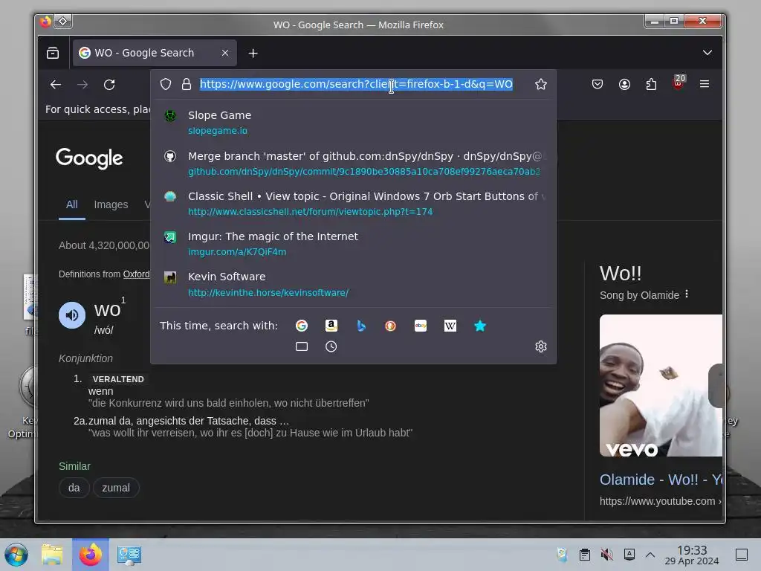Open file manager from taskbar

[x=52, y=555]
